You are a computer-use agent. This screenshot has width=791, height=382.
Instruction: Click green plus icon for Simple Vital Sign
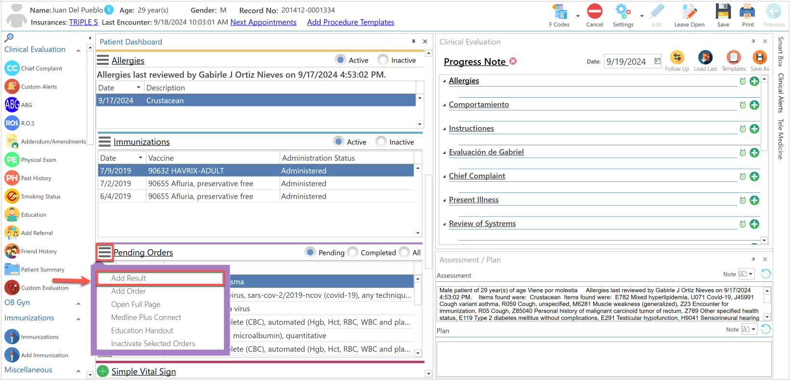tap(103, 371)
